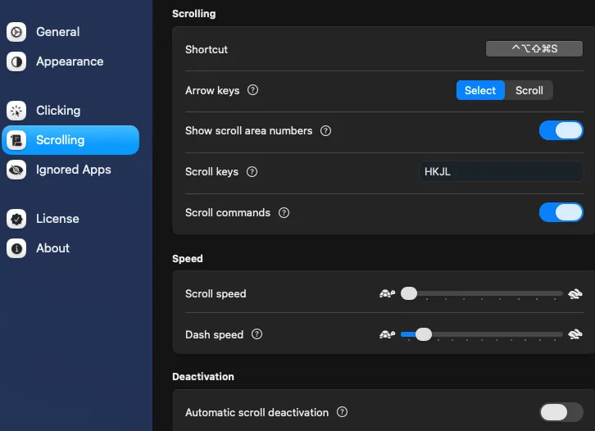Set Arrow keys mode to Scroll
The height and width of the screenshot is (431, 595).
[529, 90]
